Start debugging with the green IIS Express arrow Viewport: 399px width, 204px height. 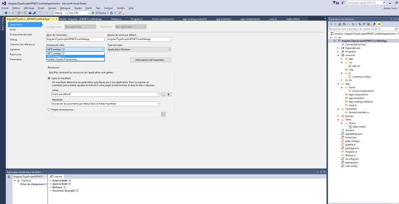[93, 12]
